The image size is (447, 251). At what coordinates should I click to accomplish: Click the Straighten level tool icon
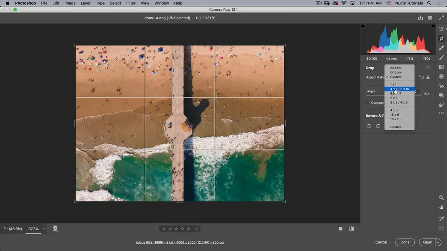point(427,94)
